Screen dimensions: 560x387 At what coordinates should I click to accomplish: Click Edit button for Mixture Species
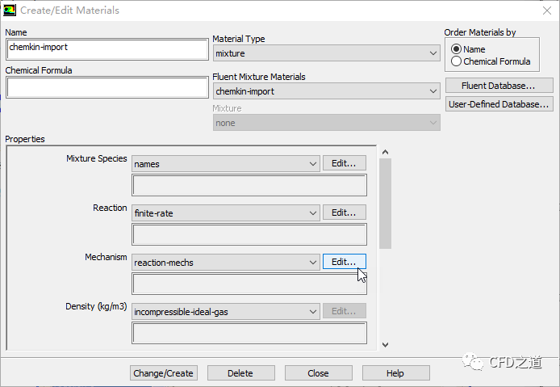pyautogui.click(x=344, y=163)
